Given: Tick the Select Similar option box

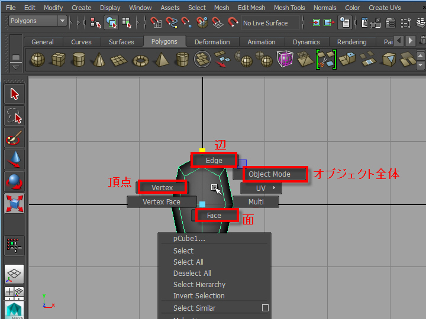Looking at the screenshot, I should pyautogui.click(x=265, y=308).
